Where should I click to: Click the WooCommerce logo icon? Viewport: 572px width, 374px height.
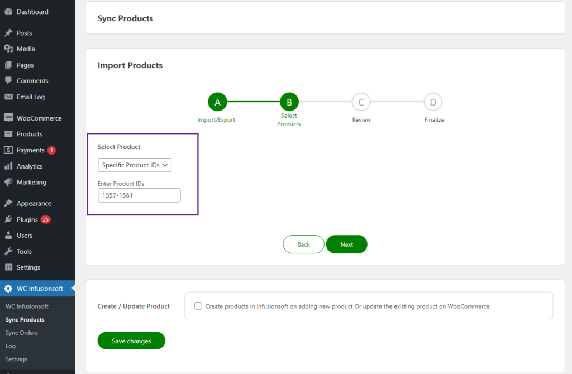click(x=8, y=118)
